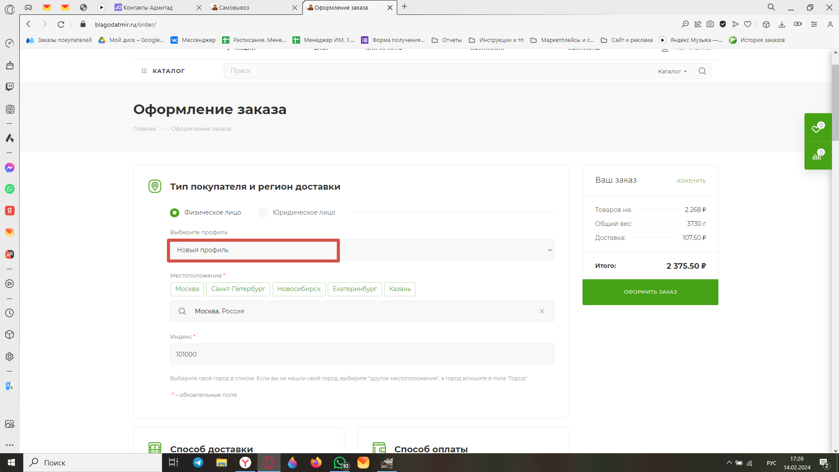This screenshot has height=472, width=839.
Task: Open the КАТАЛОГ menu
Action: point(163,71)
